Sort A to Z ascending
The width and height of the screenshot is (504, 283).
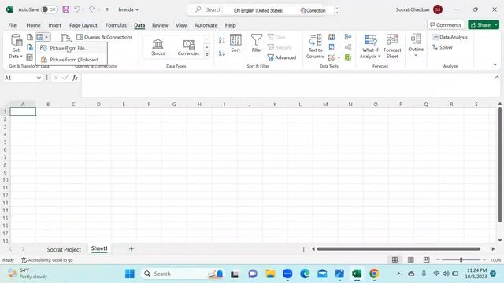coord(222,40)
